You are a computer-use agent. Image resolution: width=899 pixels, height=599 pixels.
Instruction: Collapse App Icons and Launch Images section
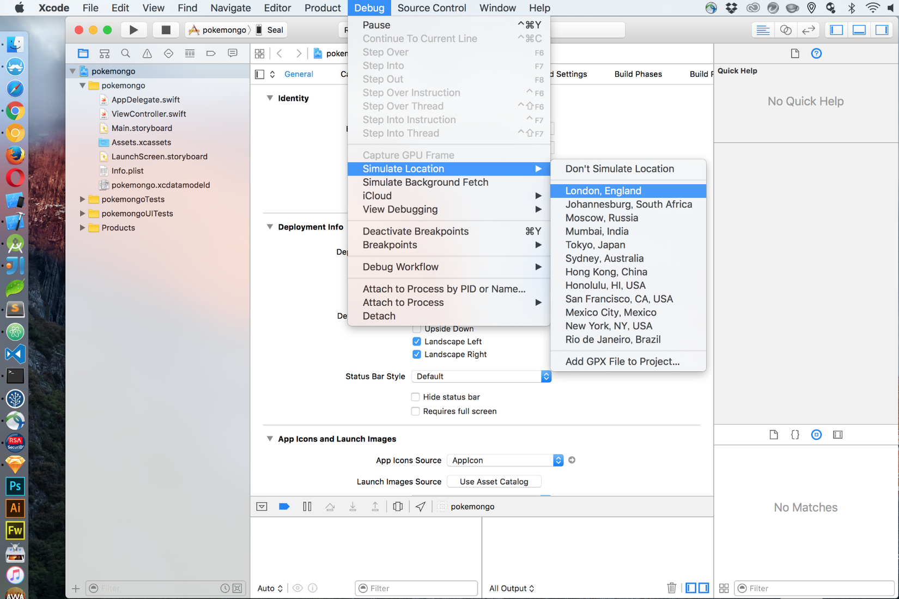point(270,439)
